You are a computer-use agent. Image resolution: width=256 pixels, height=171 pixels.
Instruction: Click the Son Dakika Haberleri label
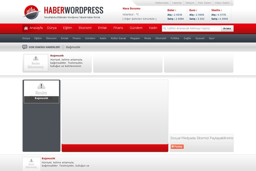44,47
